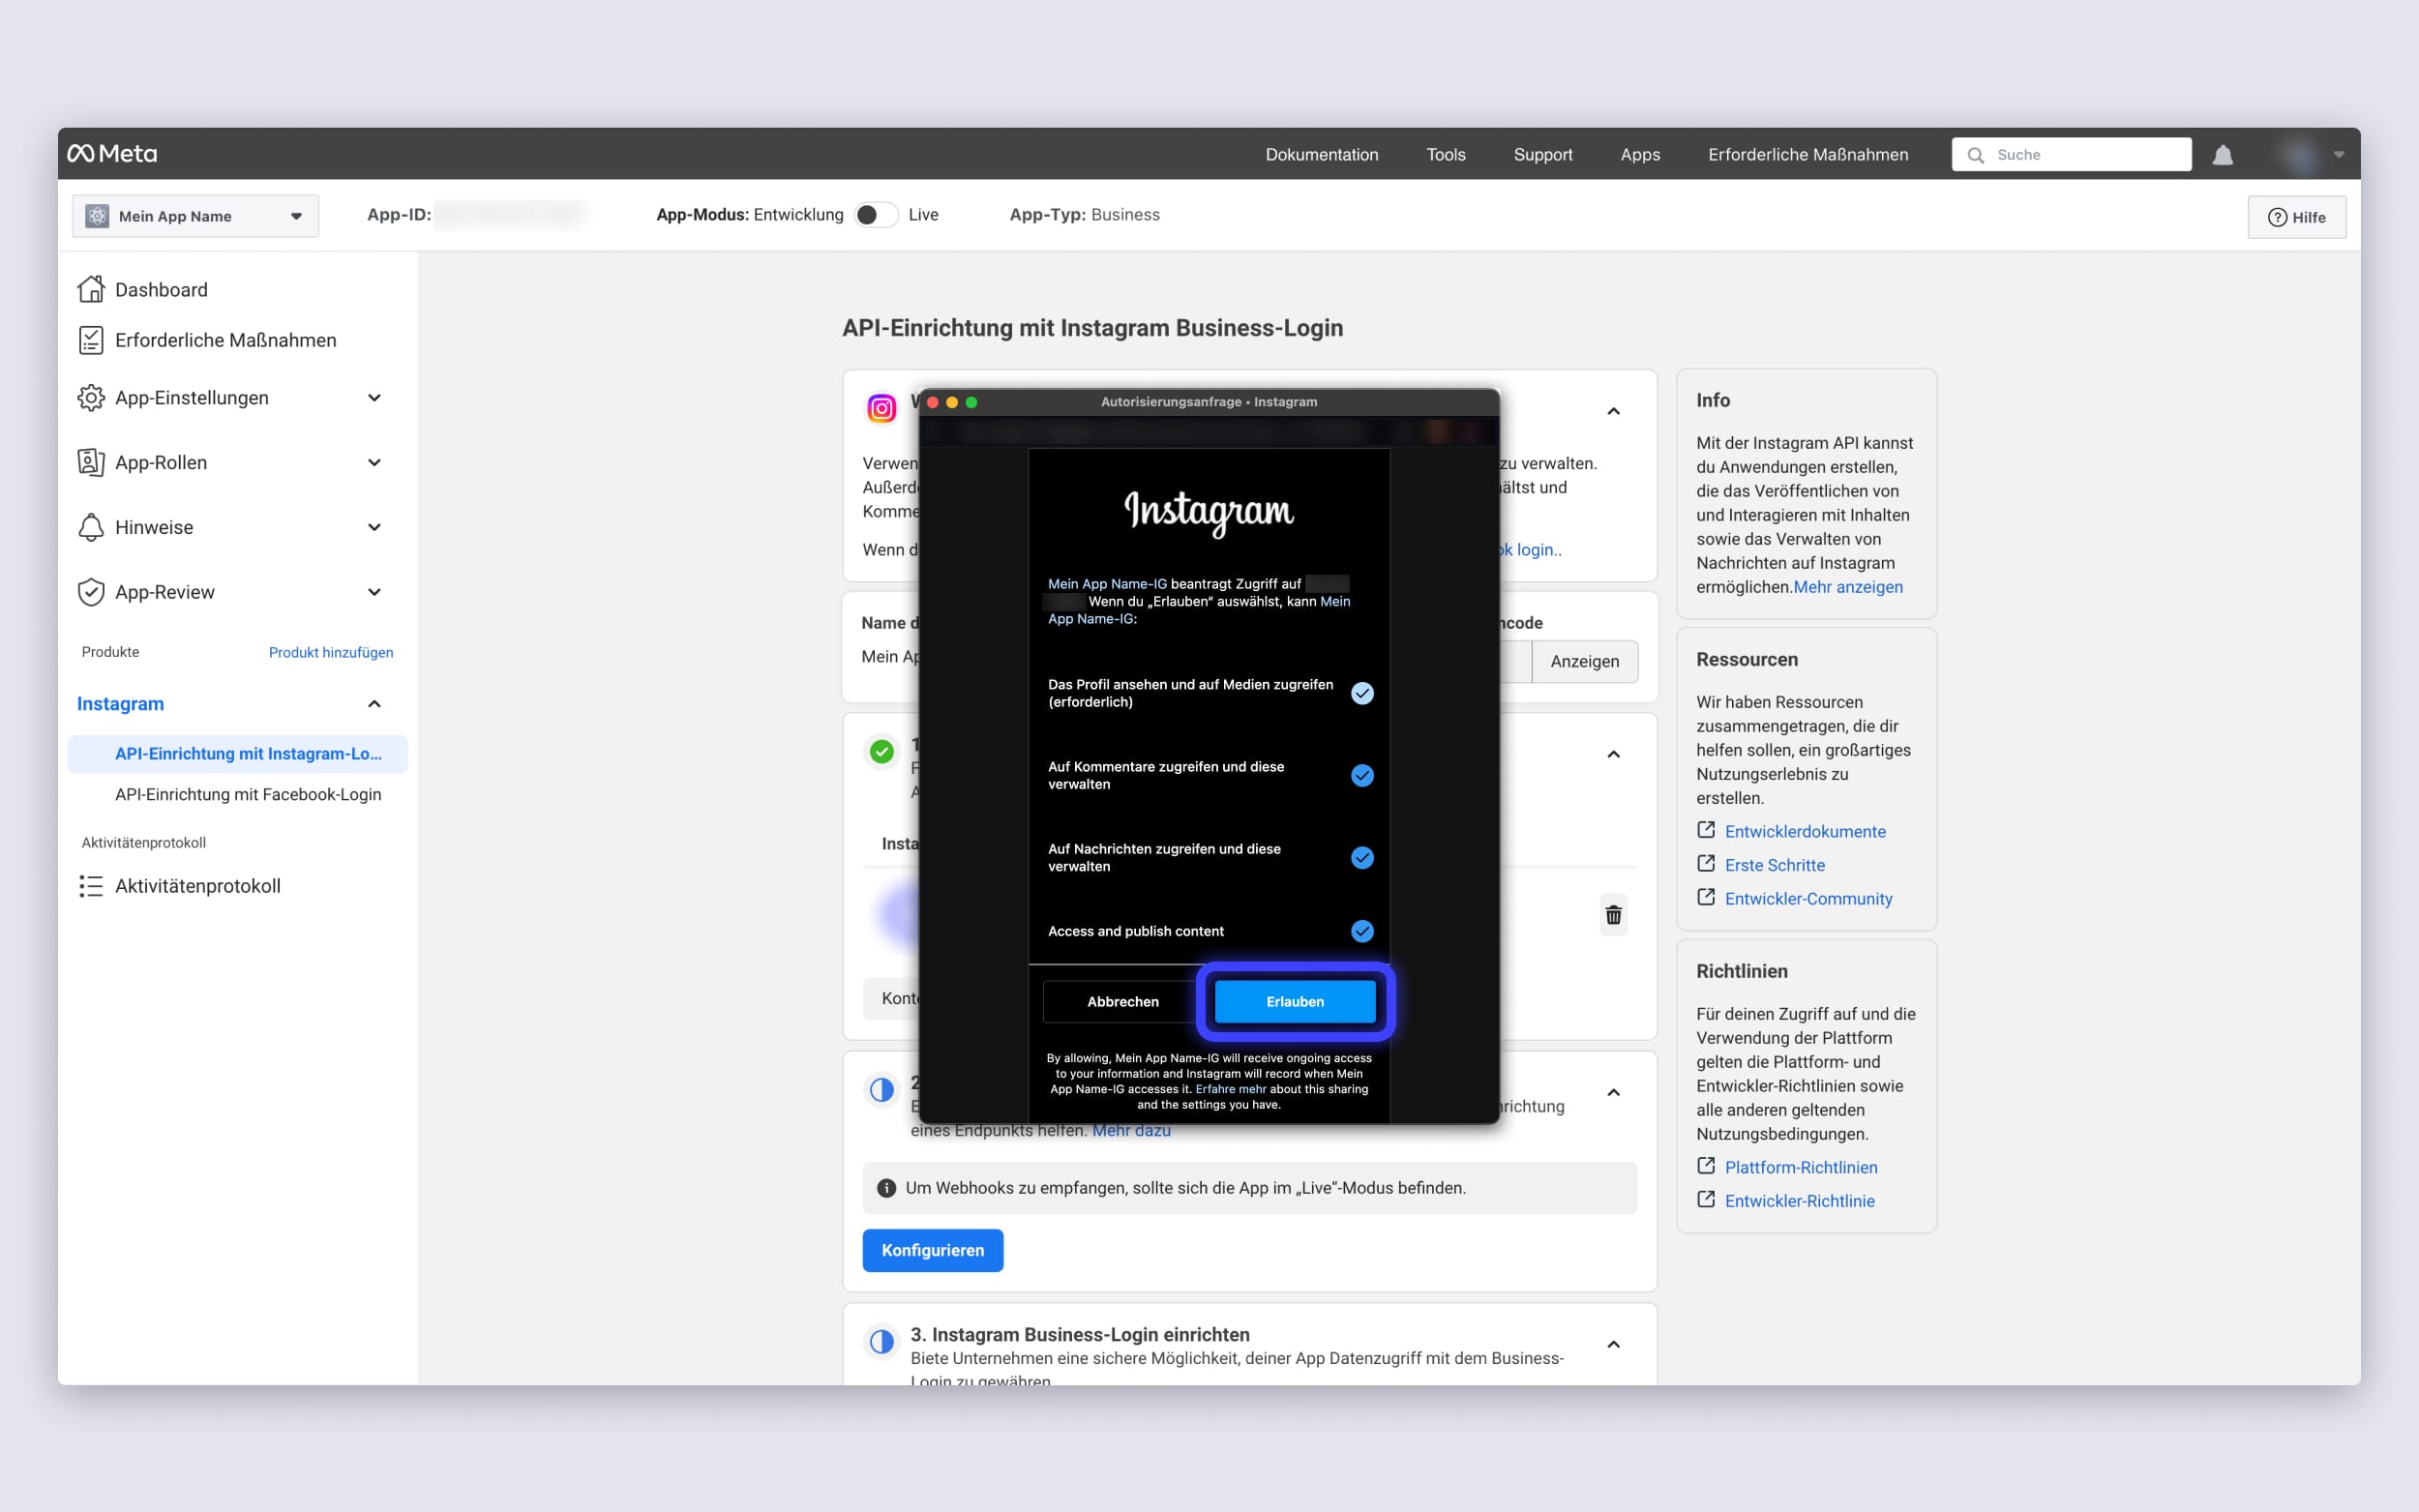The width and height of the screenshot is (2419, 1512).
Task: Click the App-Rollen badge icon
Action: (x=91, y=462)
